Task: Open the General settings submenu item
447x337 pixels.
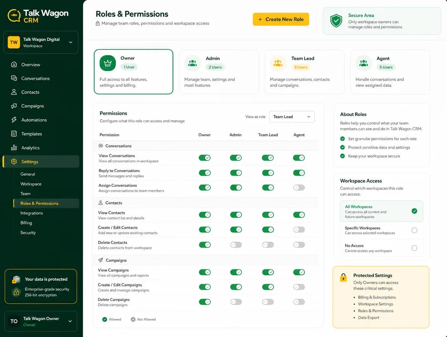Action: coord(28,174)
